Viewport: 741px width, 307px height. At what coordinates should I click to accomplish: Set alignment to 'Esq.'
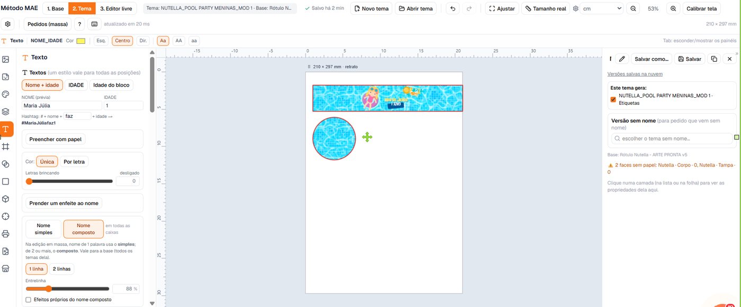pyautogui.click(x=101, y=41)
